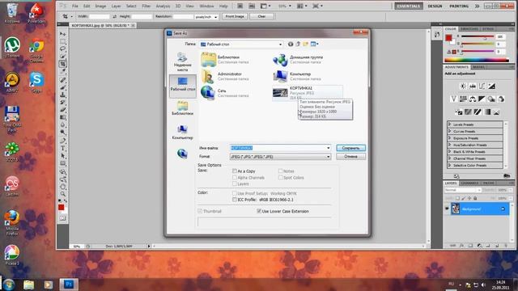Click the color spectrum ramp in Color panel
518x291 pixels.
[477, 60]
